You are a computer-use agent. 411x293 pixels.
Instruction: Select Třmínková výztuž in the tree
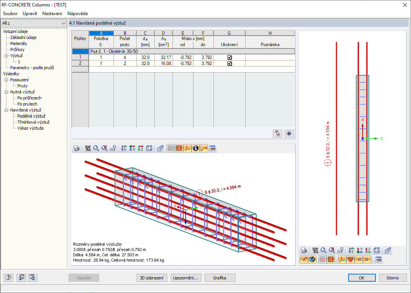click(x=34, y=122)
